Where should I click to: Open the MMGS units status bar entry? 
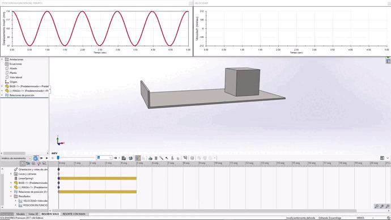coord(360,218)
